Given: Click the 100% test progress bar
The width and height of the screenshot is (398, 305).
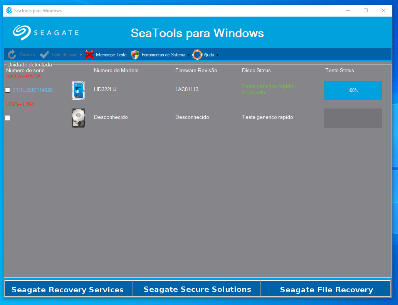Looking at the screenshot, I should click(353, 90).
